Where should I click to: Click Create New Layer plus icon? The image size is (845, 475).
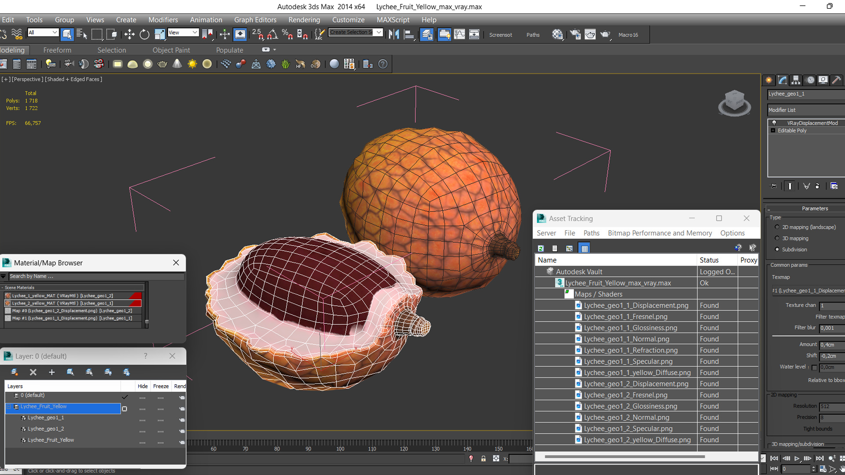pos(51,373)
